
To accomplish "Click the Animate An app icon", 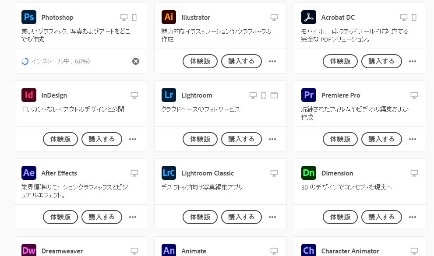I will point(169,250).
